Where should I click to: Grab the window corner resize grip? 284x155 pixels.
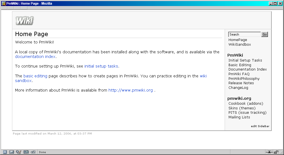click(281, 152)
